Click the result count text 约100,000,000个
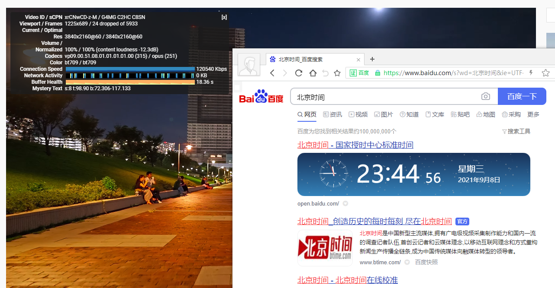555x288 pixels. point(347,131)
